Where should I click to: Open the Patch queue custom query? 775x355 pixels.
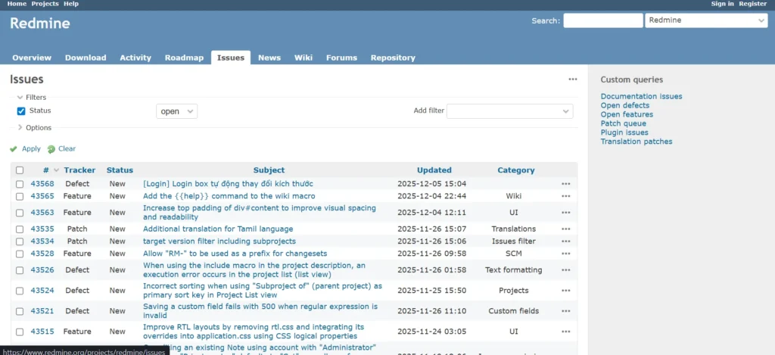coord(624,123)
